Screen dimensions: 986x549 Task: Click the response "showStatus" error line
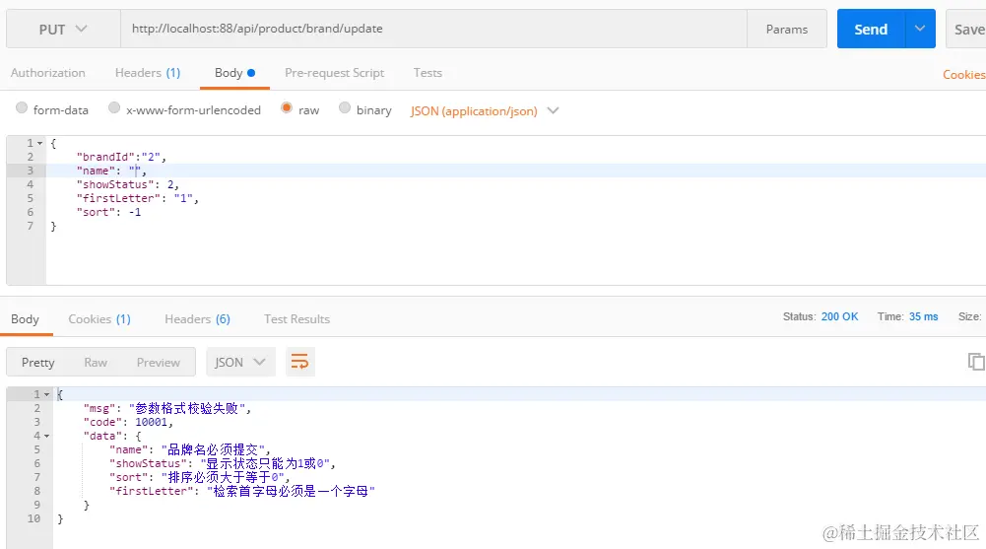pos(223,464)
